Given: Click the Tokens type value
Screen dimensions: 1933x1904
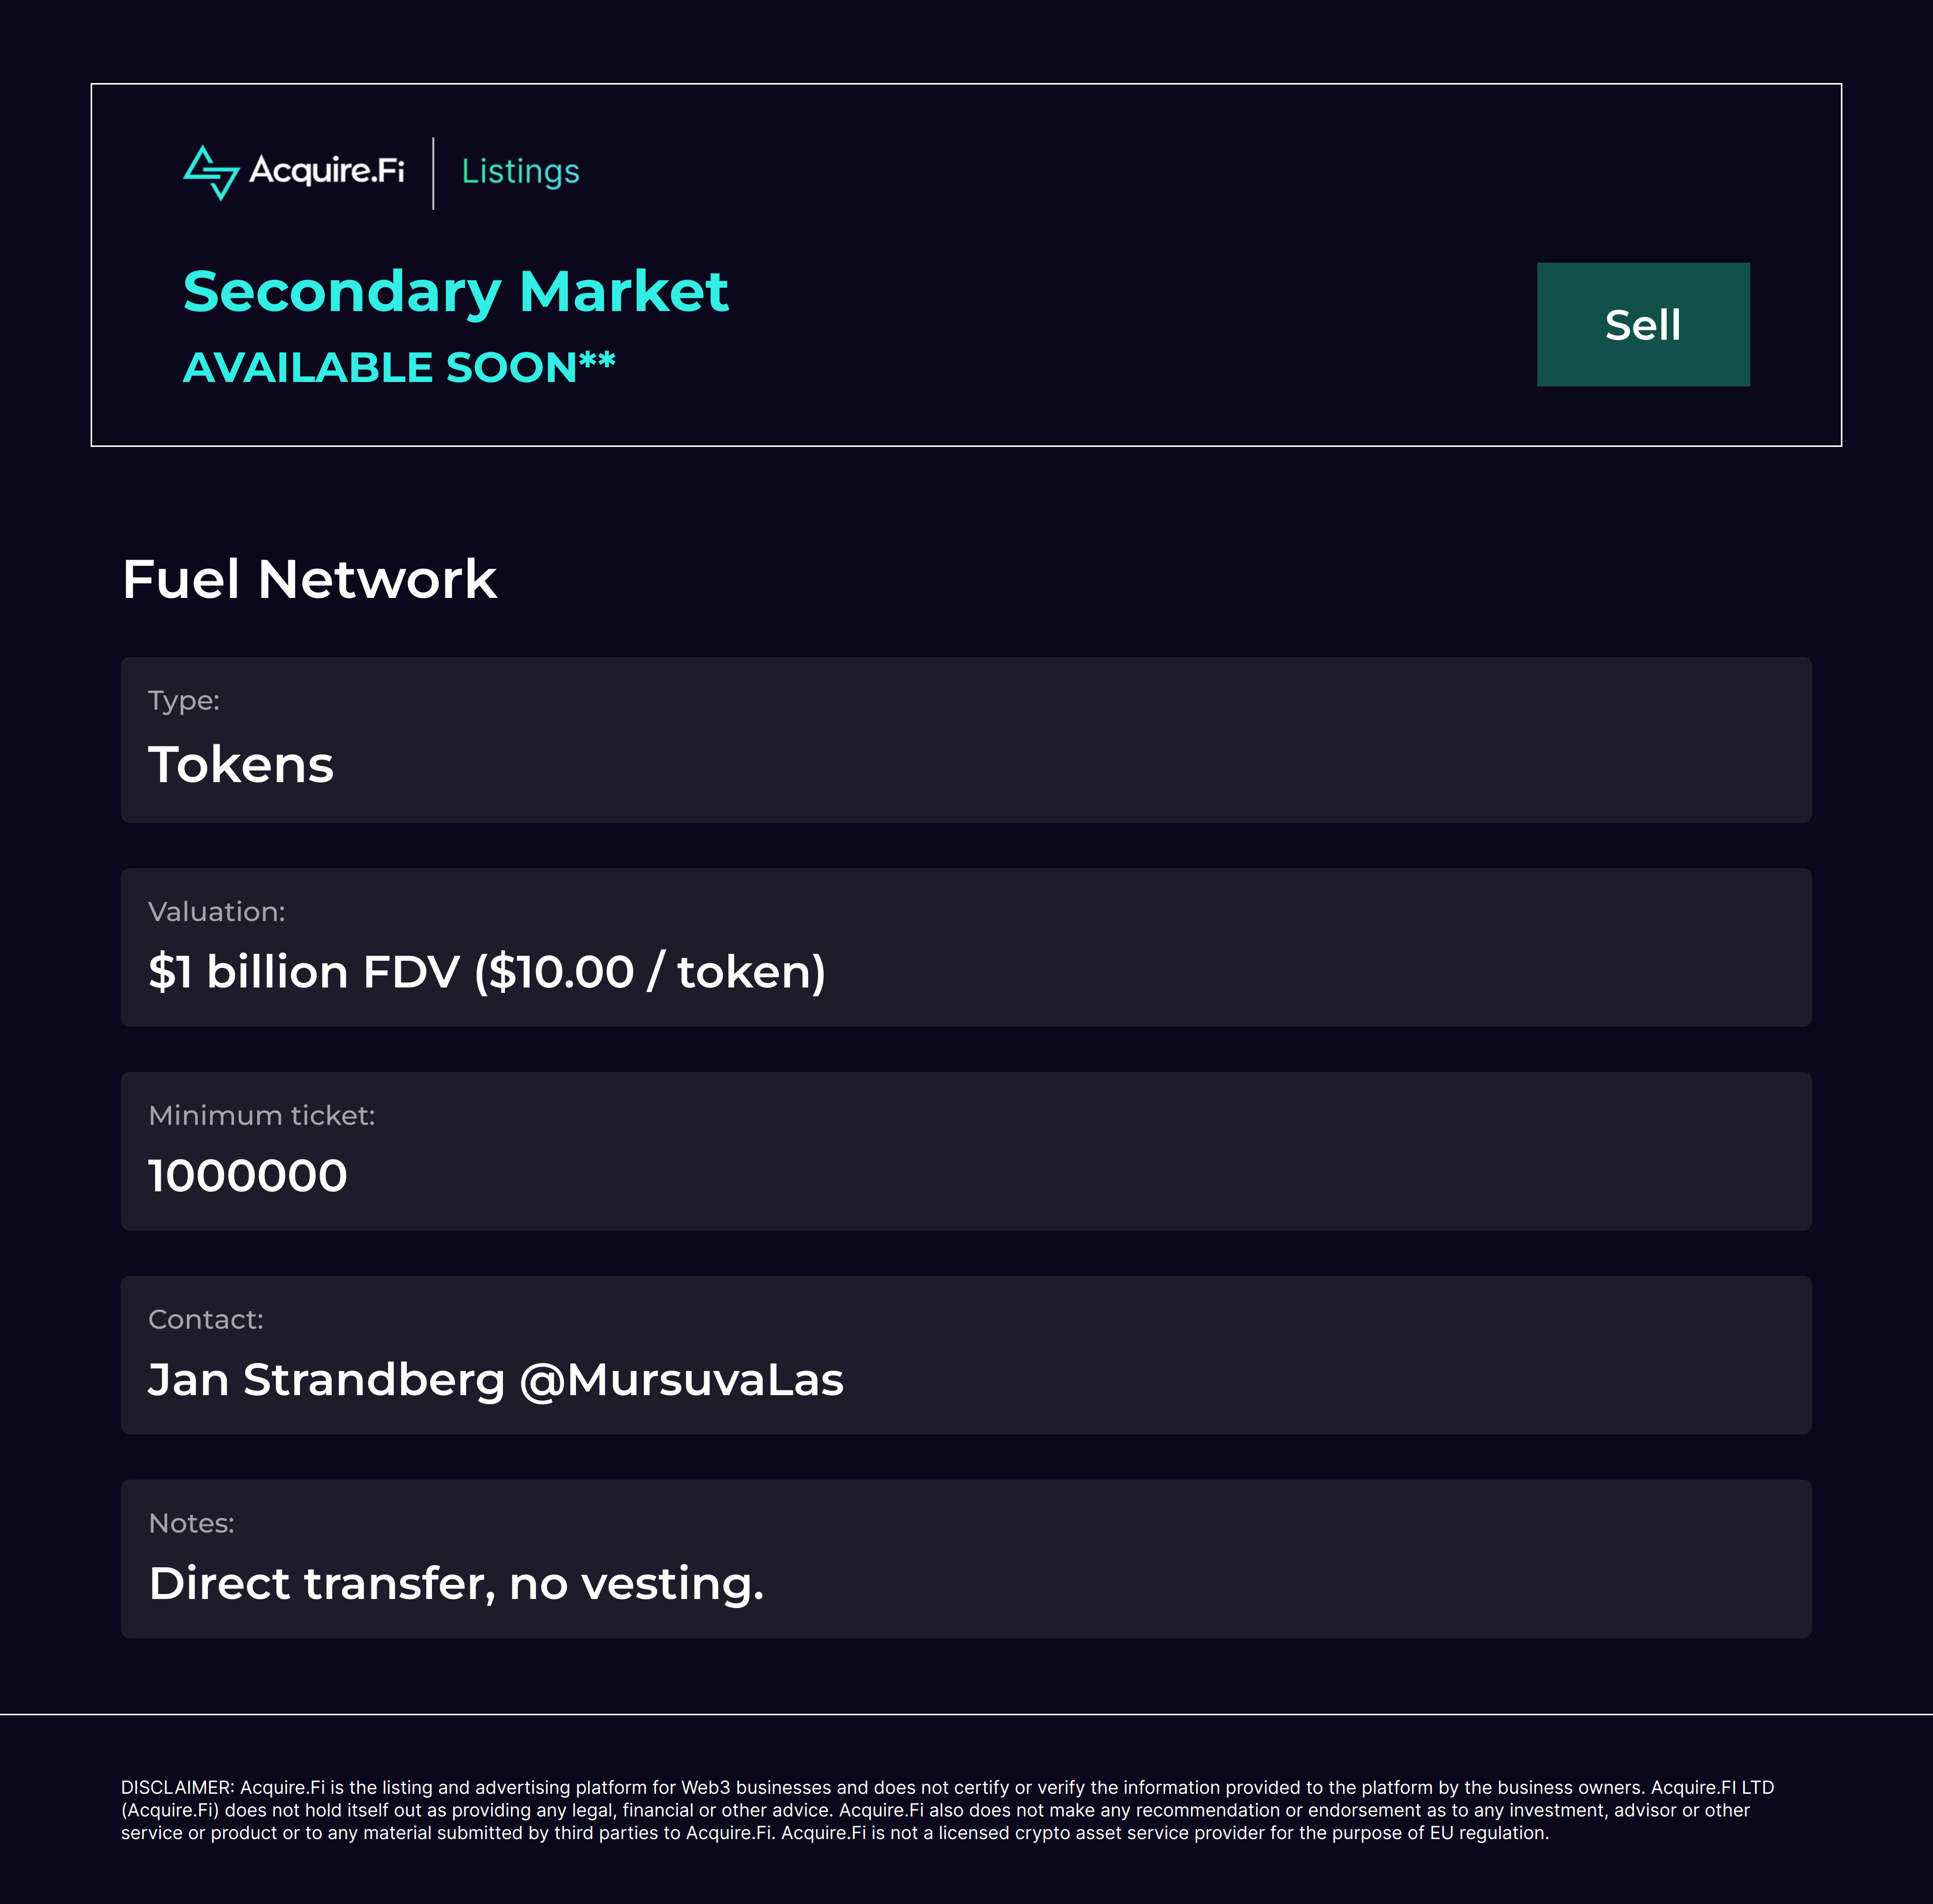Looking at the screenshot, I should click(x=241, y=765).
